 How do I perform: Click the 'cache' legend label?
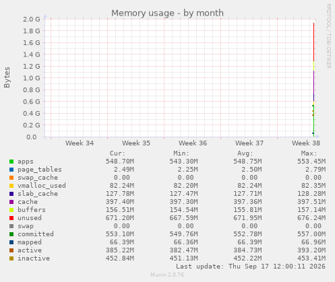(x=28, y=202)
